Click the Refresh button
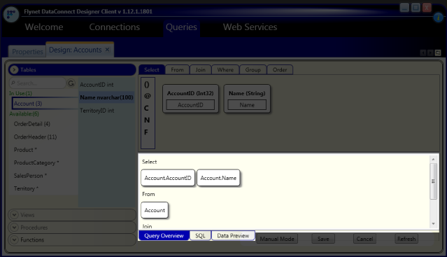 click(406, 239)
